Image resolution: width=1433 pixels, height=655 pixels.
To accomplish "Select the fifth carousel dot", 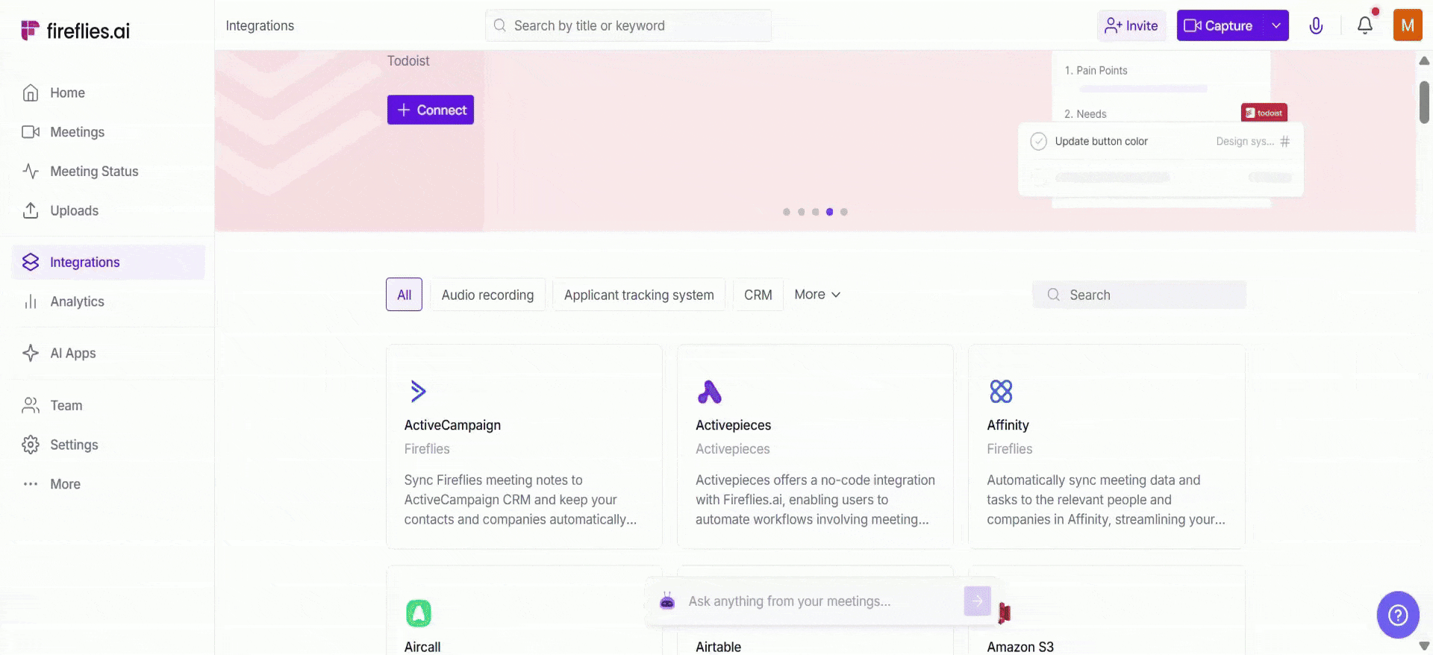I will tap(844, 212).
